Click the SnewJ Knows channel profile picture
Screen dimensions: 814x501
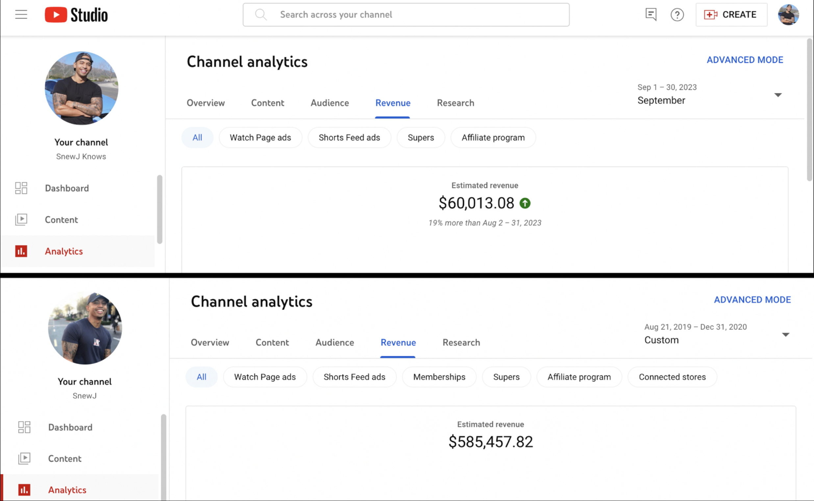click(82, 88)
